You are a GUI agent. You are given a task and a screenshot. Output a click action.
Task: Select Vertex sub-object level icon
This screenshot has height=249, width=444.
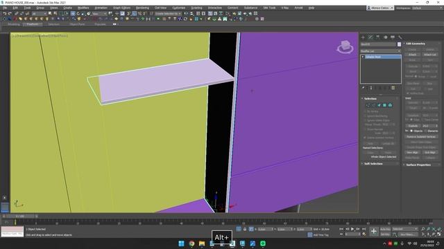[368, 105]
